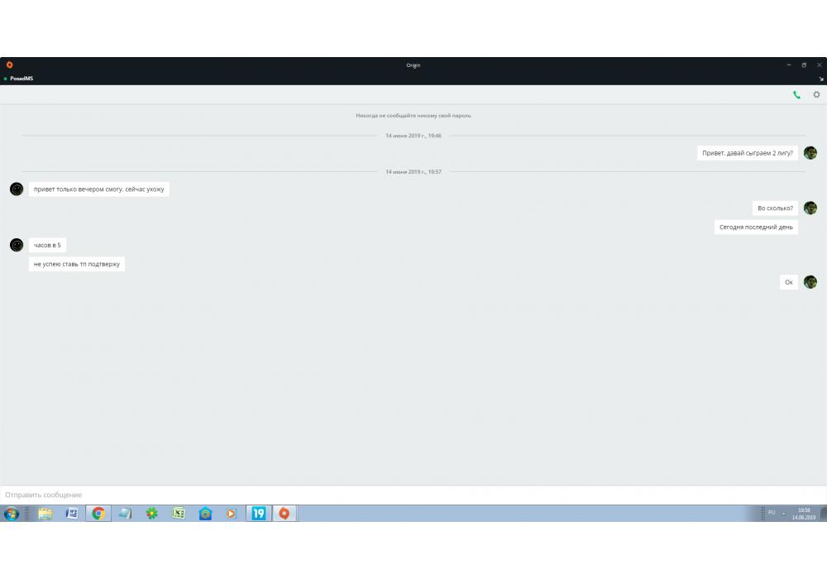Select the 'Ок' message bubble
This screenshot has height=579, width=827.
pyautogui.click(x=789, y=282)
